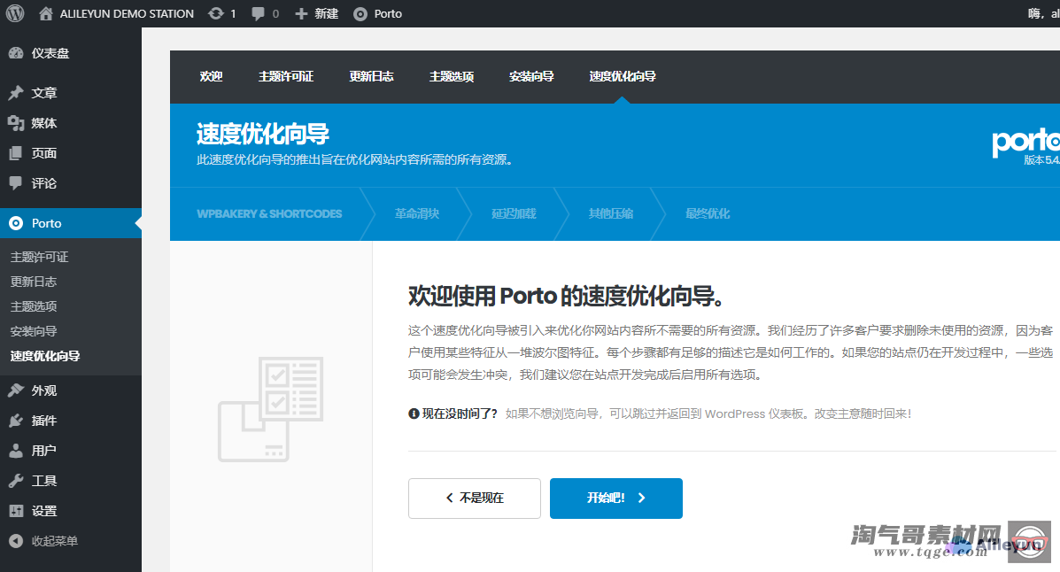1060x572 pixels.
Task: Click the tools wrench icon
Action: (x=16, y=481)
